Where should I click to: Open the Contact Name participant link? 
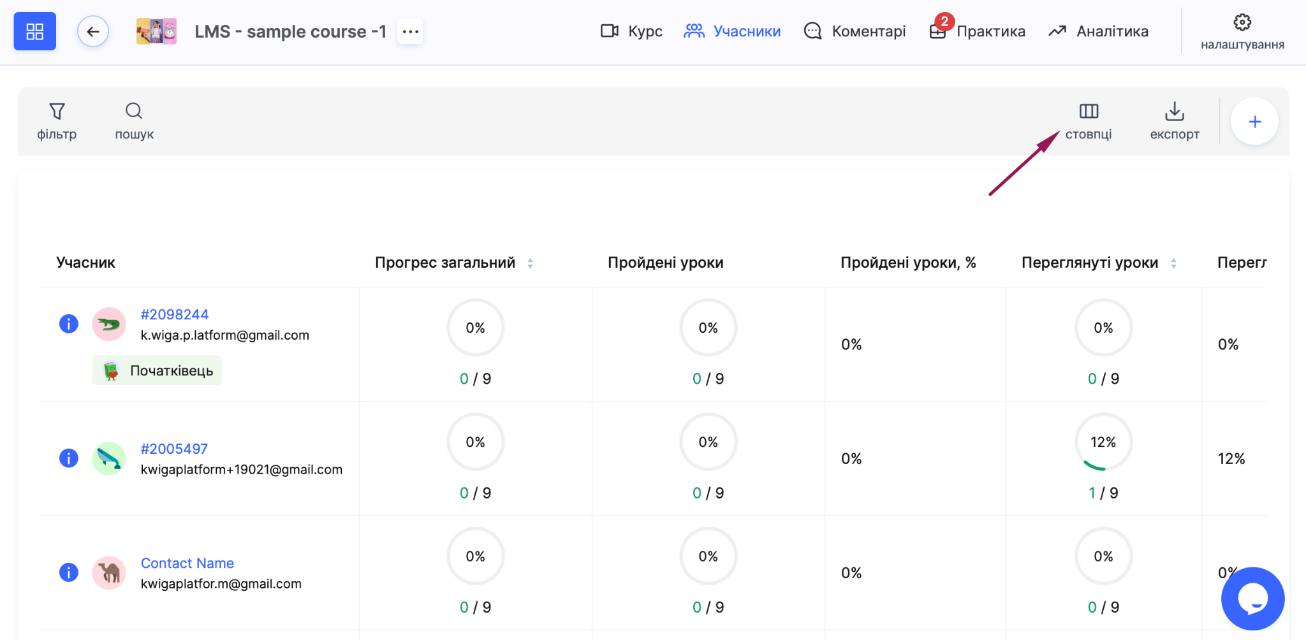pos(187,563)
